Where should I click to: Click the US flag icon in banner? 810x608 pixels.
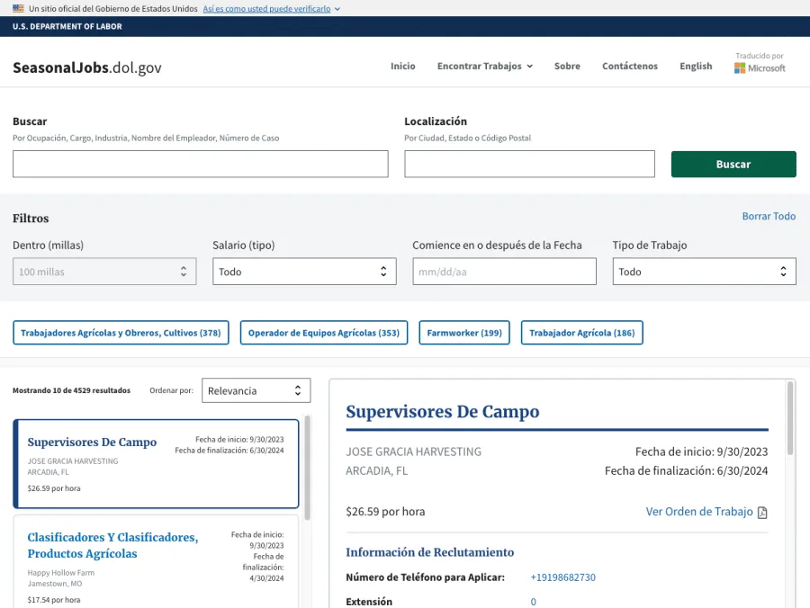(19, 8)
